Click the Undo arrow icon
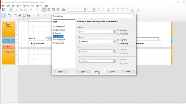The image size is (186, 104). click(x=31, y=10)
